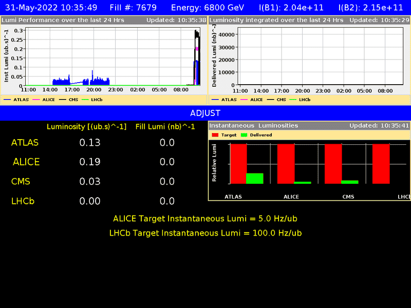
Task: Click the green Delivered legend swatch
Action: (x=245, y=135)
